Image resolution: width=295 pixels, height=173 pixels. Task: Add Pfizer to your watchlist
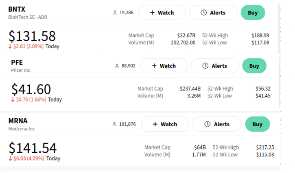[164, 66]
